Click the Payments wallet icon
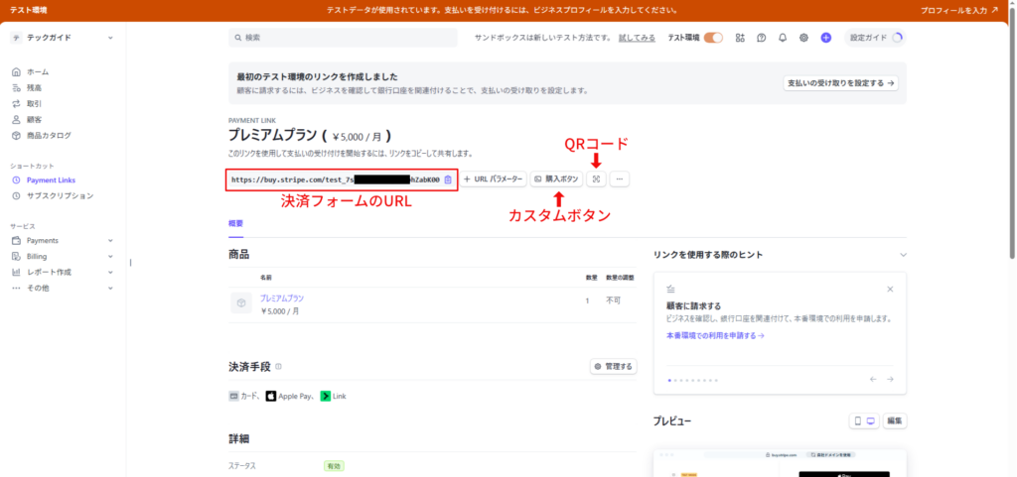Image resolution: width=1017 pixels, height=477 pixels. click(17, 240)
